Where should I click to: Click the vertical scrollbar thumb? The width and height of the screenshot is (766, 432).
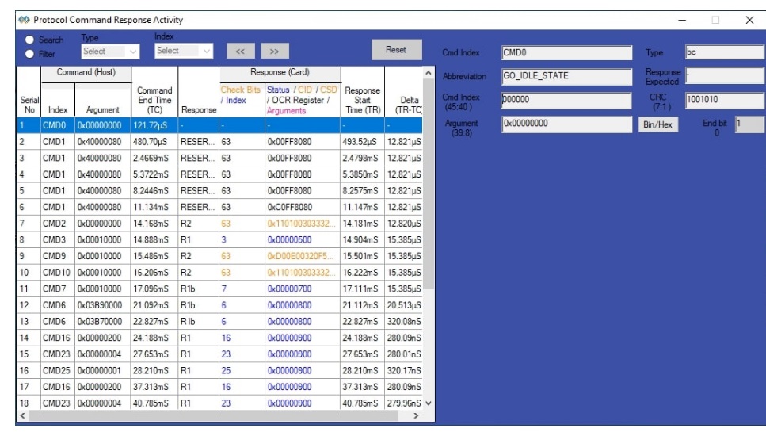tap(429, 183)
